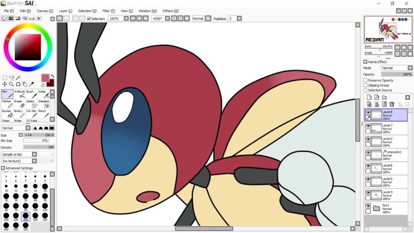Select the Pencil tool
The width and height of the screenshot is (414, 233).
pos(43,113)
